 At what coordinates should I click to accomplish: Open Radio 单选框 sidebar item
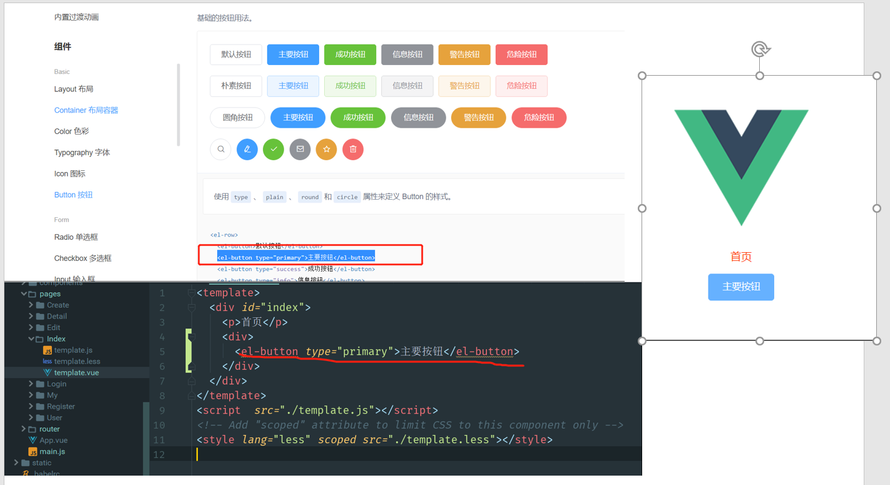click(76, 237)
